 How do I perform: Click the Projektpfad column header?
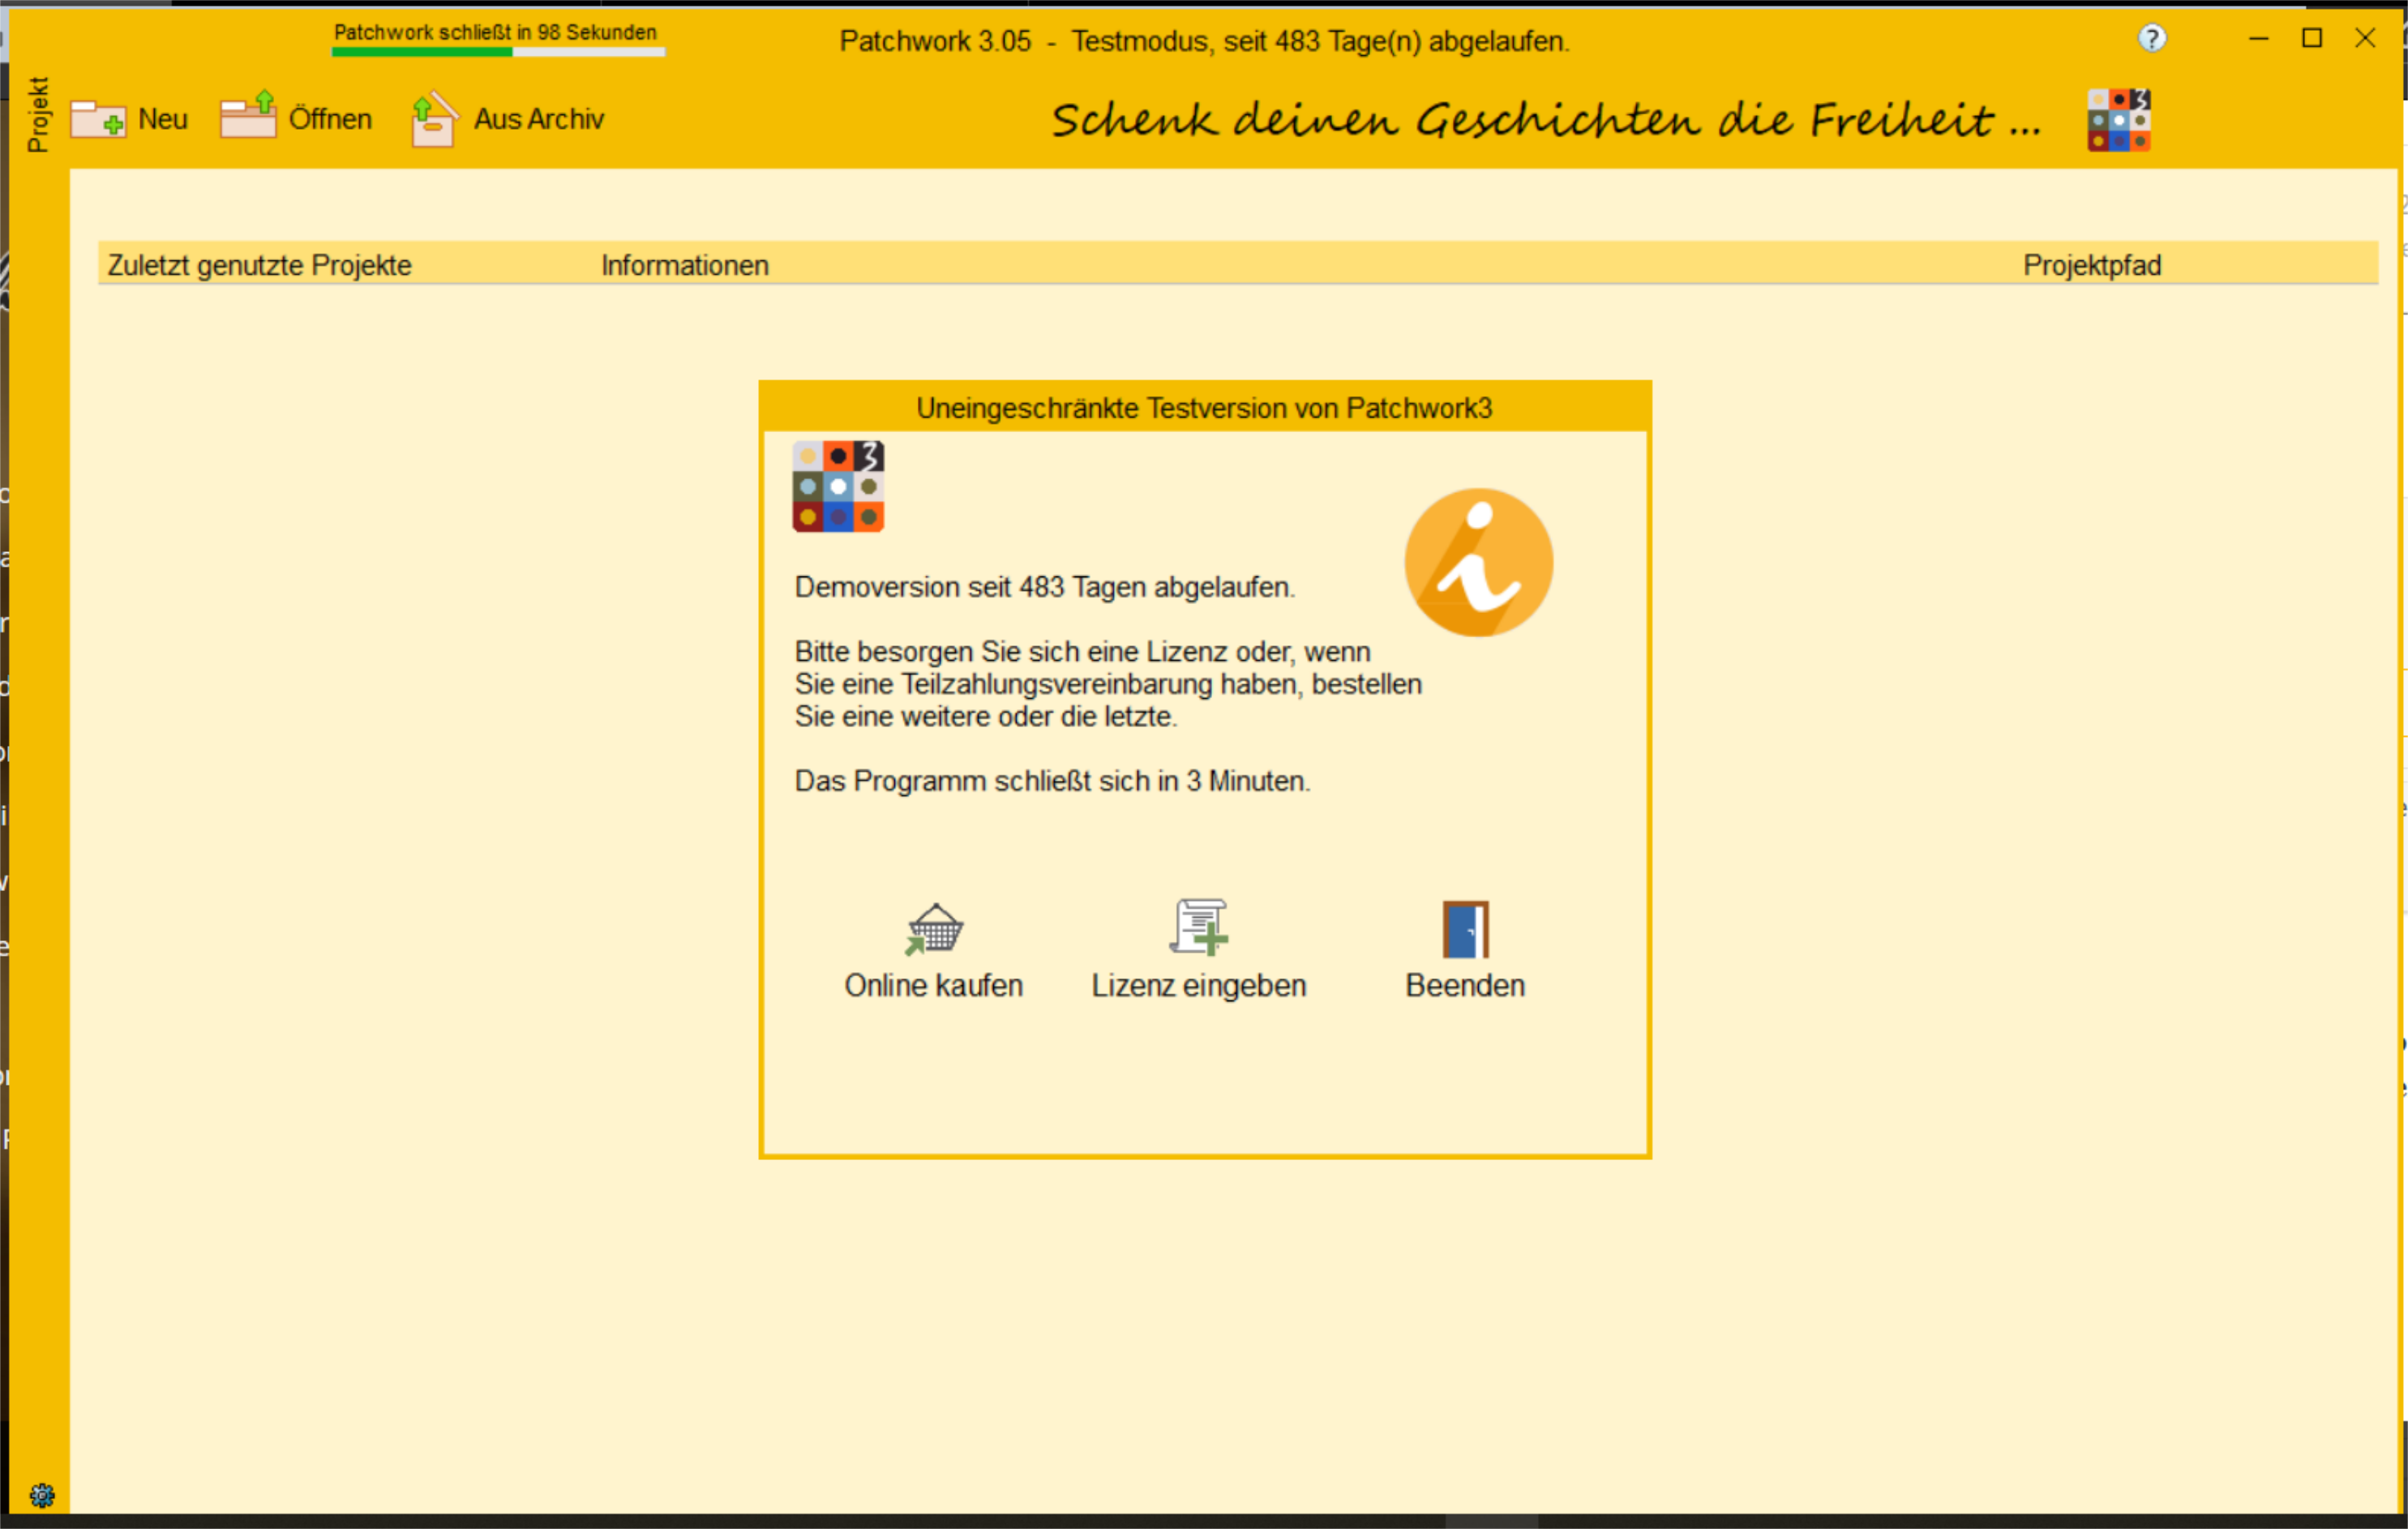click(x=2092, y=266)
